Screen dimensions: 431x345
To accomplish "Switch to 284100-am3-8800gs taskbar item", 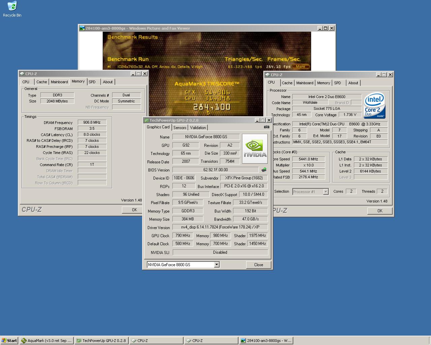I will click(x=266, y=341).
